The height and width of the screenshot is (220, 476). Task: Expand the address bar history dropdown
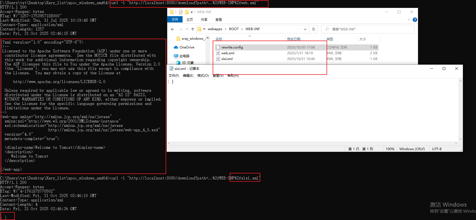tap(305, 29)
